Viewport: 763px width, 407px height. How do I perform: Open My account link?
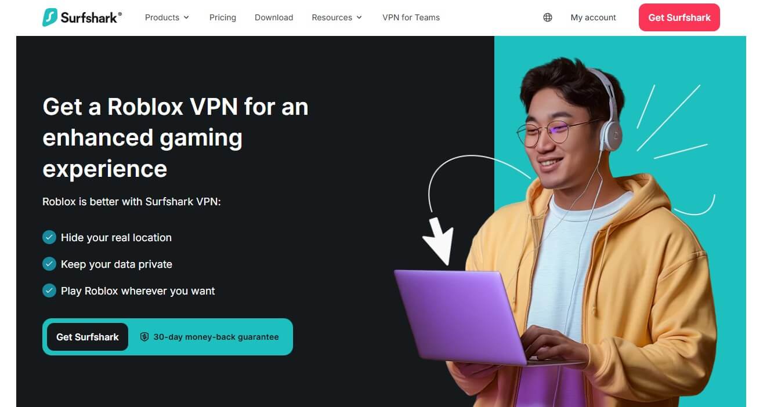[x=593, y=17]
